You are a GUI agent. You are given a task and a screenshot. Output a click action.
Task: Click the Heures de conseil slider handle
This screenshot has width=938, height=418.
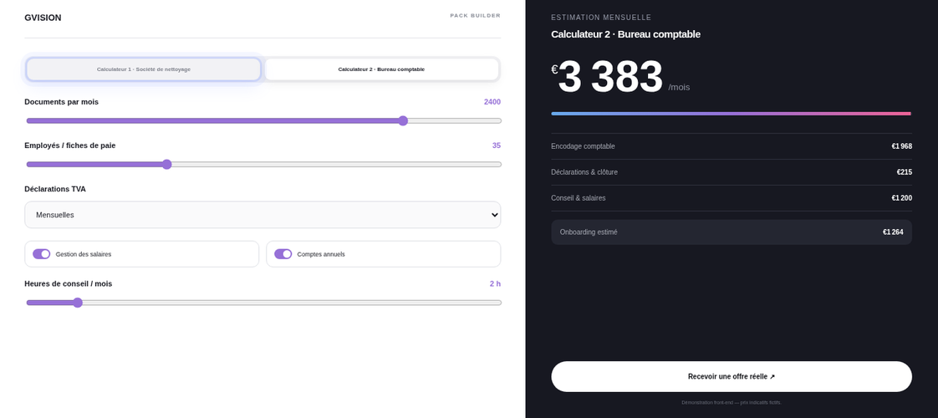coord(78,303)
